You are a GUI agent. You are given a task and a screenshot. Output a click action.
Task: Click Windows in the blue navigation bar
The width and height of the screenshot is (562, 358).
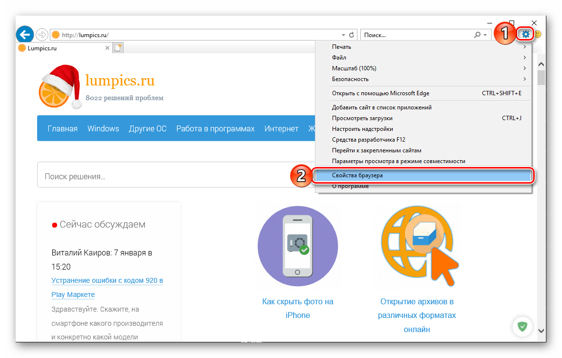(x=103, y=129)
